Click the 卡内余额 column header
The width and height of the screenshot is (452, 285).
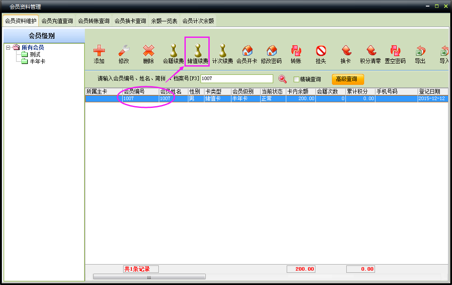pyautogui.click(x=301, y=91)
